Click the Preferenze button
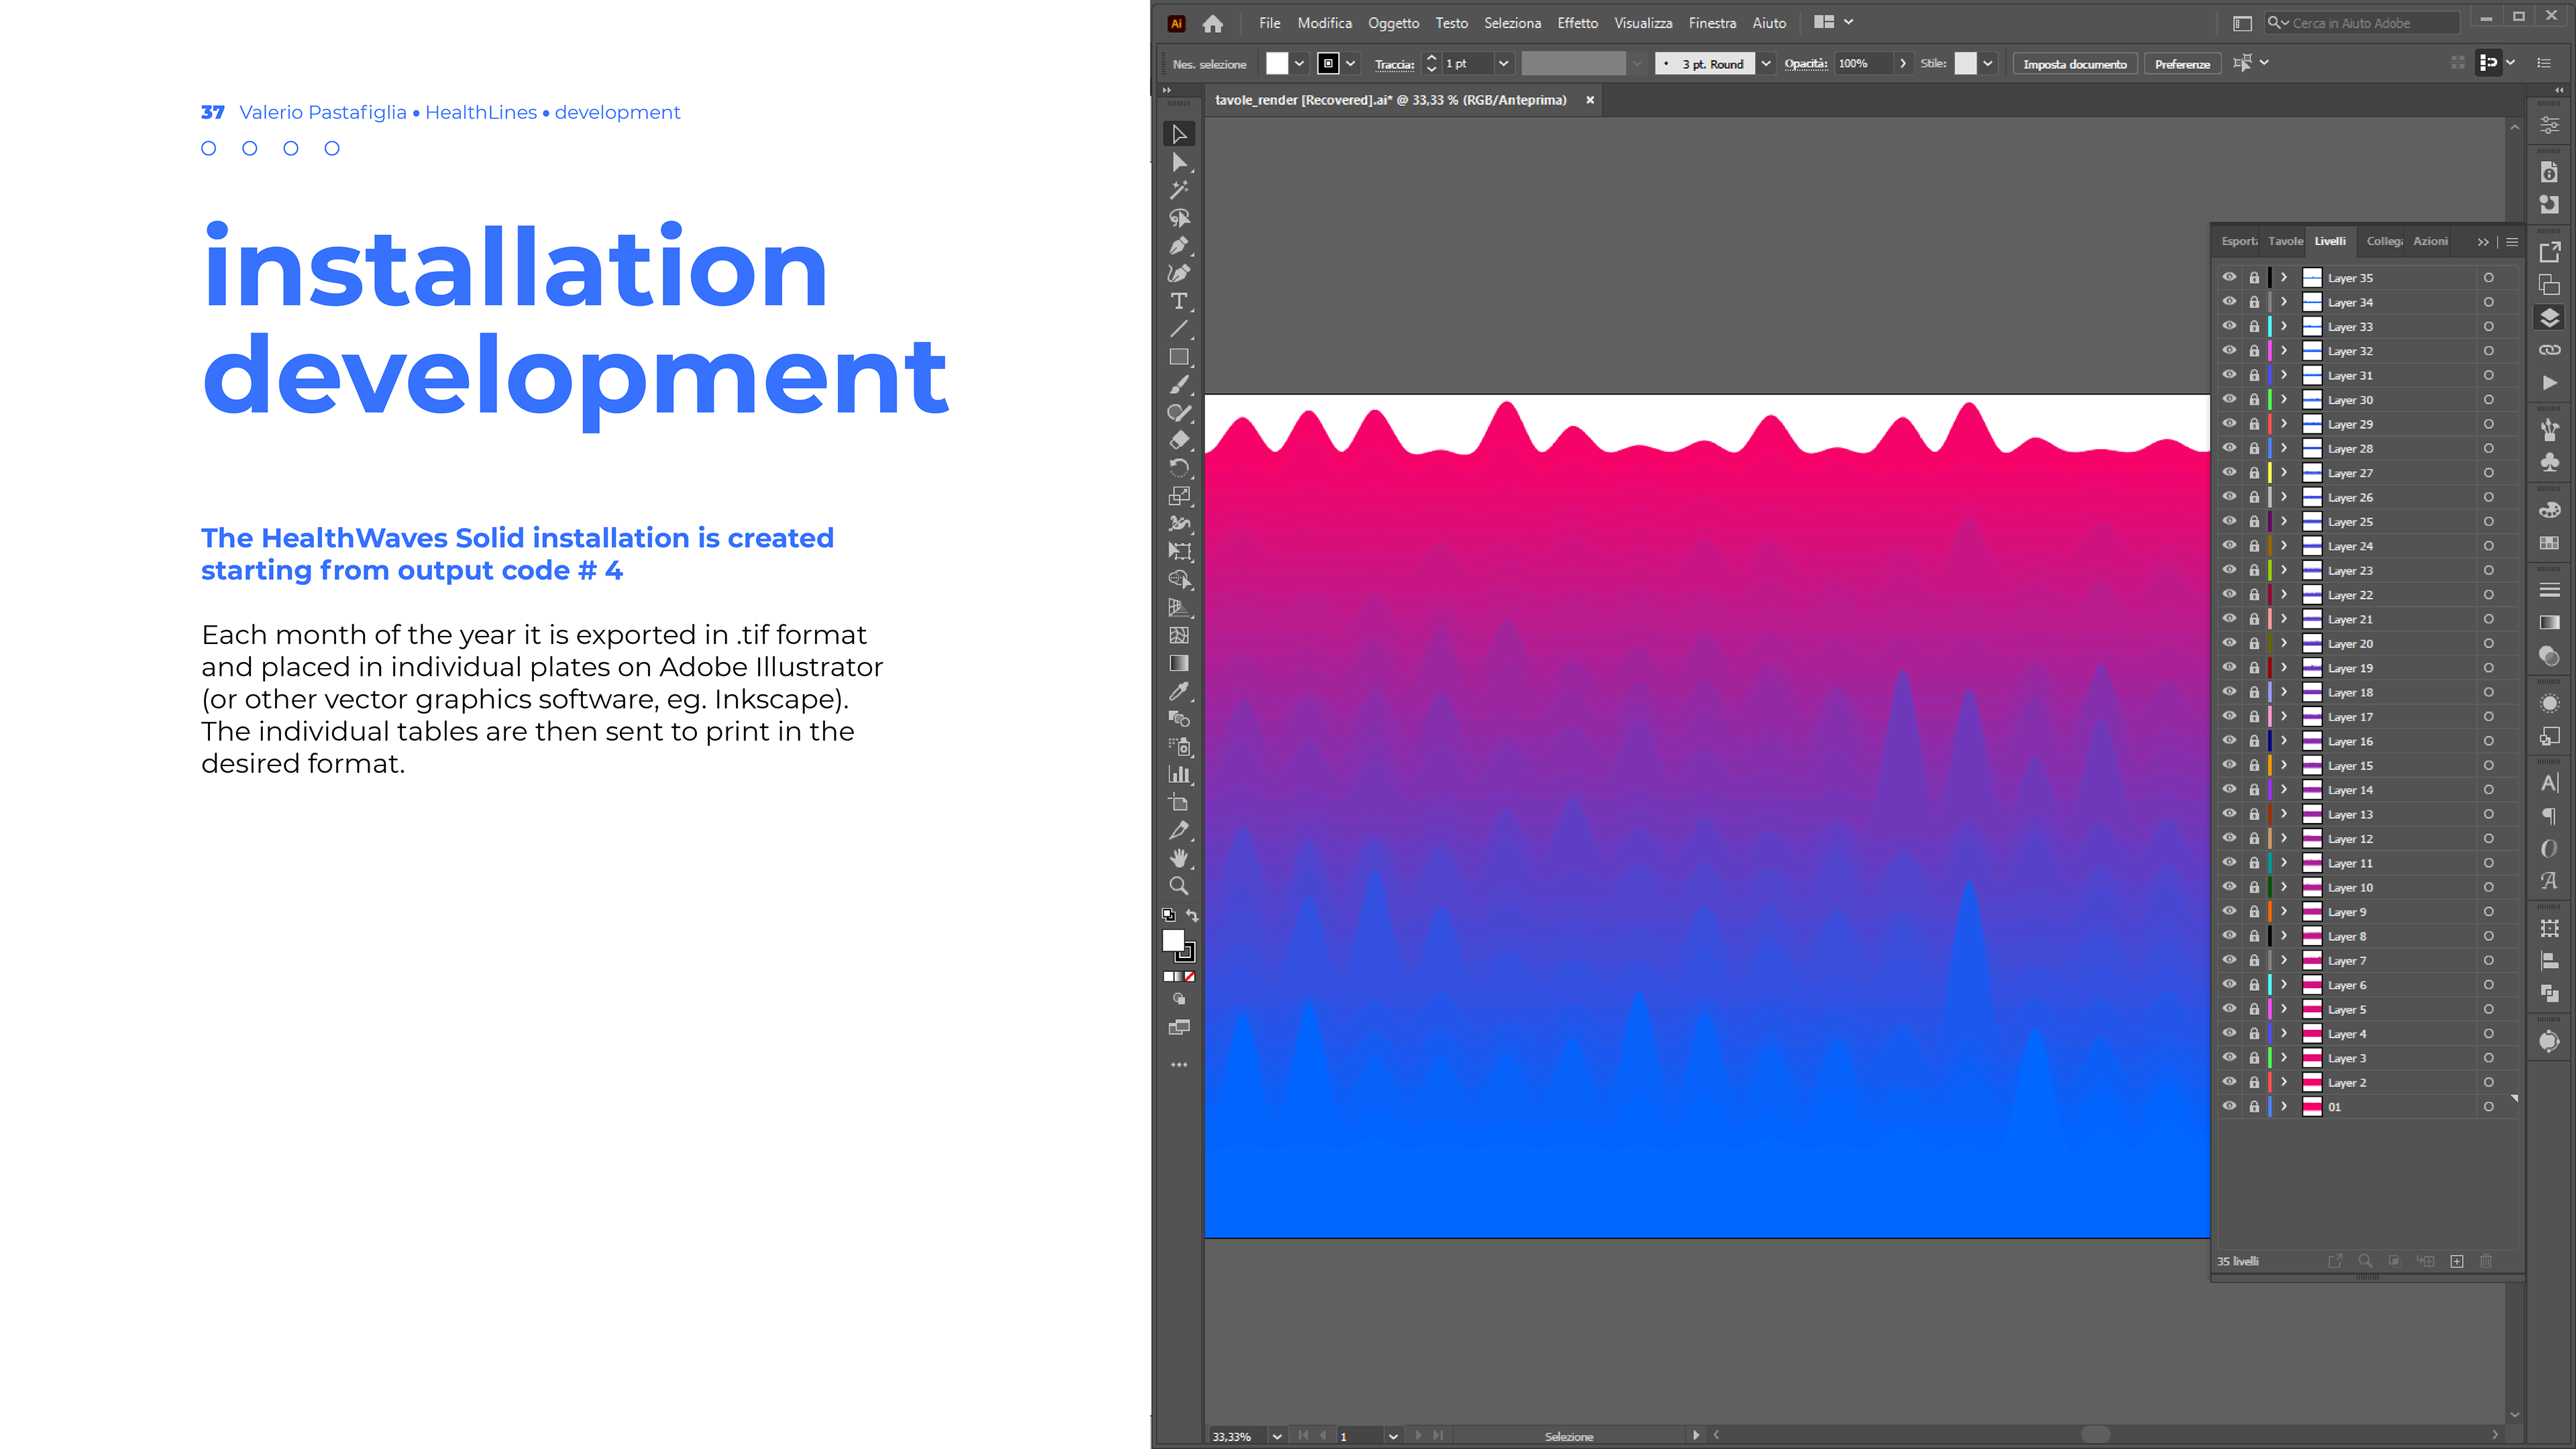The width and height of the screenshot is (2576, 1449). 2182,63
